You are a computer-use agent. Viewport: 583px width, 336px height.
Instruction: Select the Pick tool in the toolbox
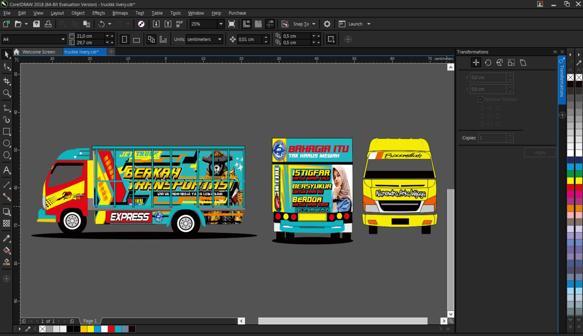(x=6, y=54)
